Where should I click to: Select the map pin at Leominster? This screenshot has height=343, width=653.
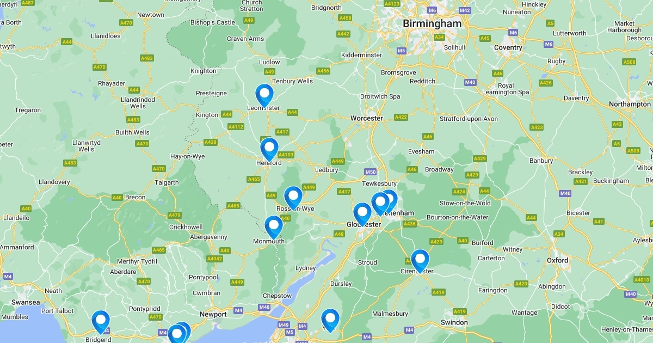point(264,95)
